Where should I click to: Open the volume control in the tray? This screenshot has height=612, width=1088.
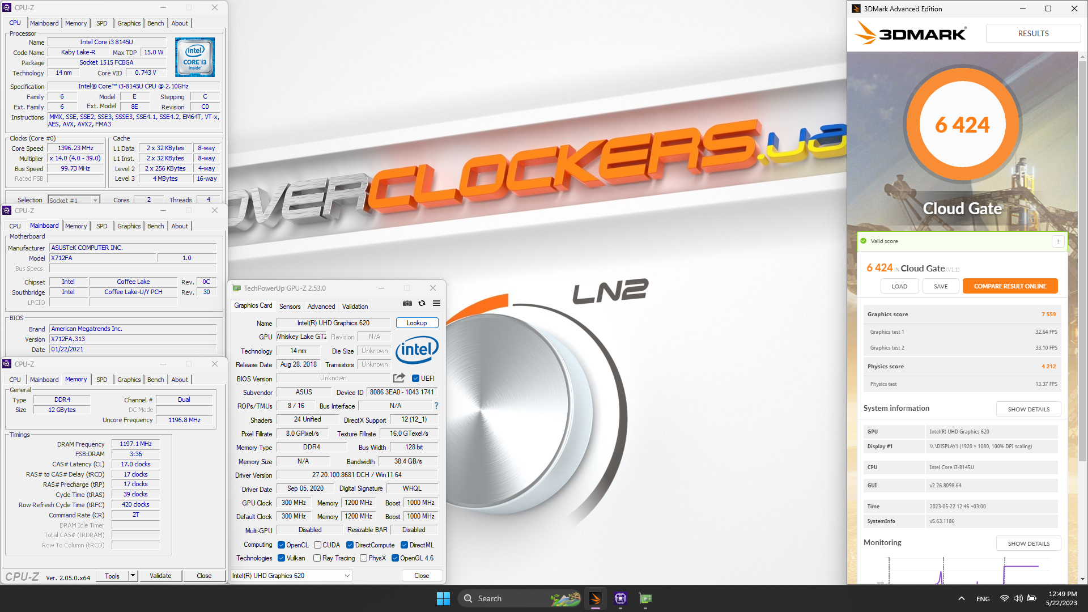(1018, 598)
